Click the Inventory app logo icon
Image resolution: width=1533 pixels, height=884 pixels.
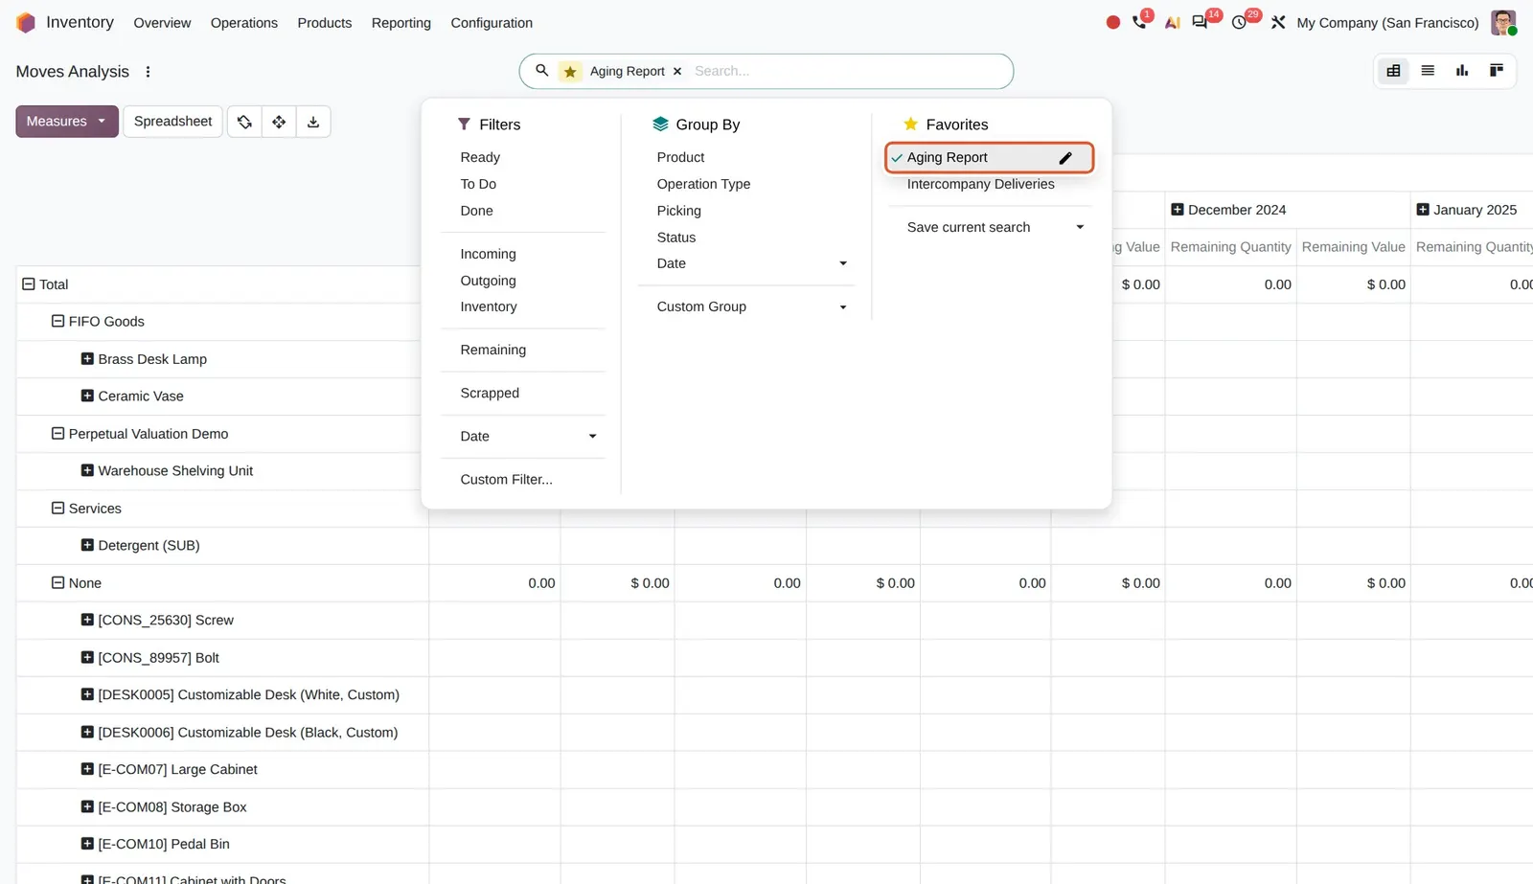coord(26,22)
